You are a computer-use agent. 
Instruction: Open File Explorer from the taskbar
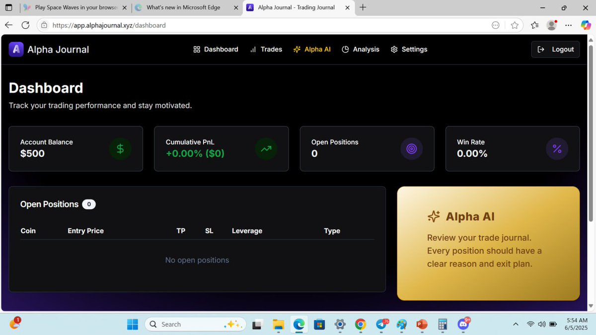point(278,325)
